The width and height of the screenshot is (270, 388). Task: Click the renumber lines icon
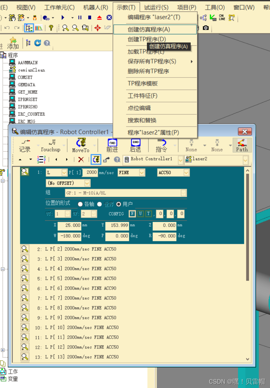click(41, 160)
